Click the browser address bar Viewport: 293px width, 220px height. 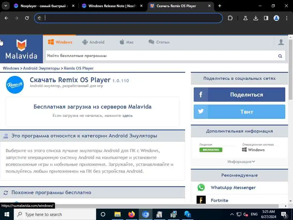[x=128, y=18]
